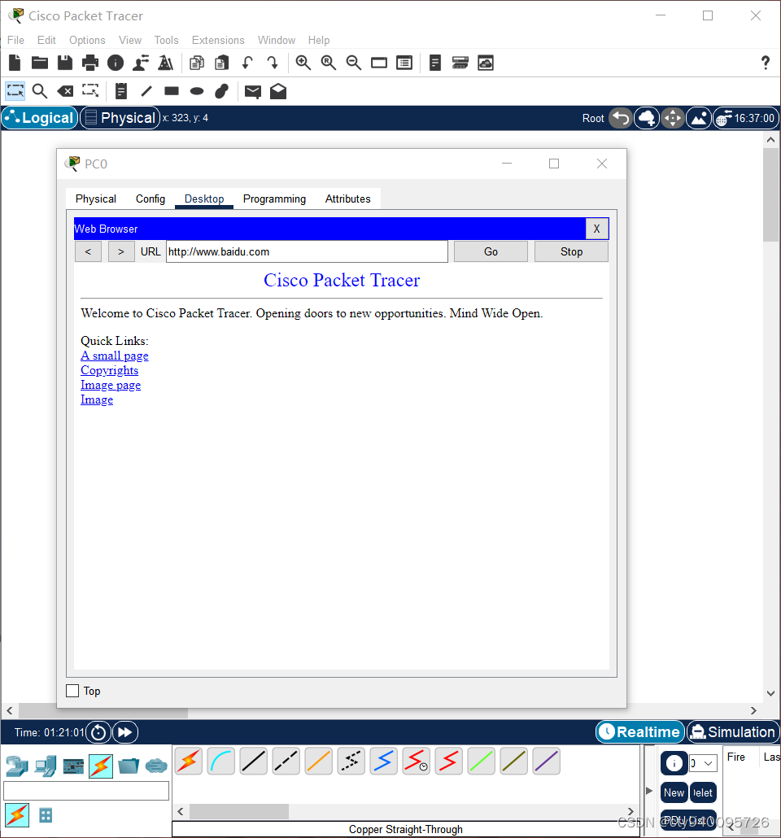Select the Connections lightning category icon
Screen dimensions: 781x838
[101, 766]
